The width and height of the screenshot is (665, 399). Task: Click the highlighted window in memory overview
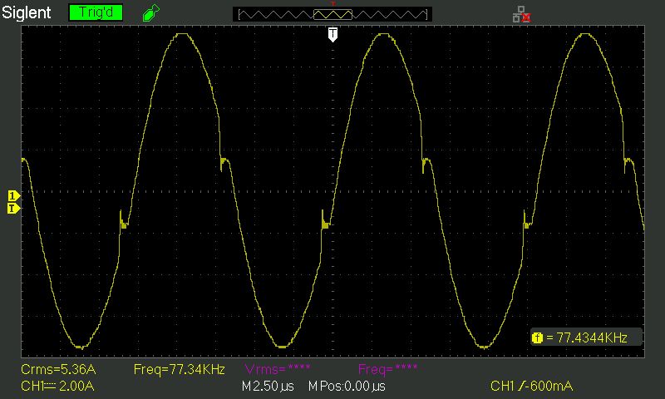[332, 14]
